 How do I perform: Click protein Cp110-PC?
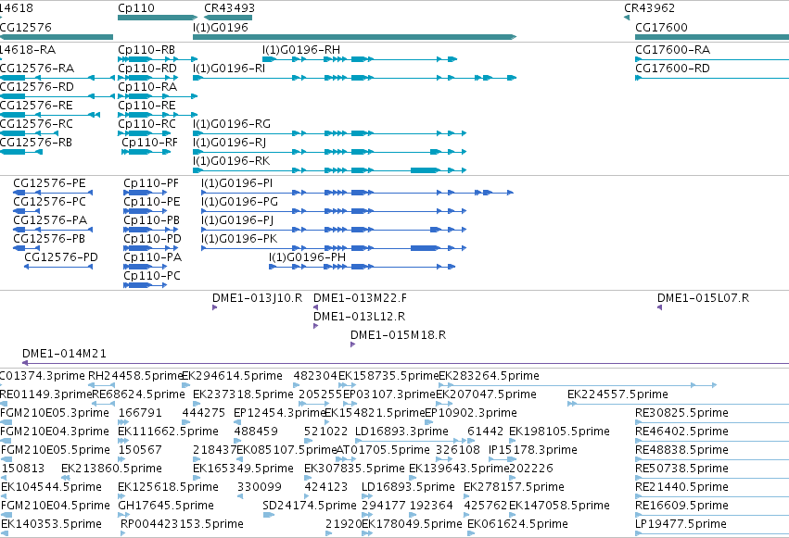(146, 285)
